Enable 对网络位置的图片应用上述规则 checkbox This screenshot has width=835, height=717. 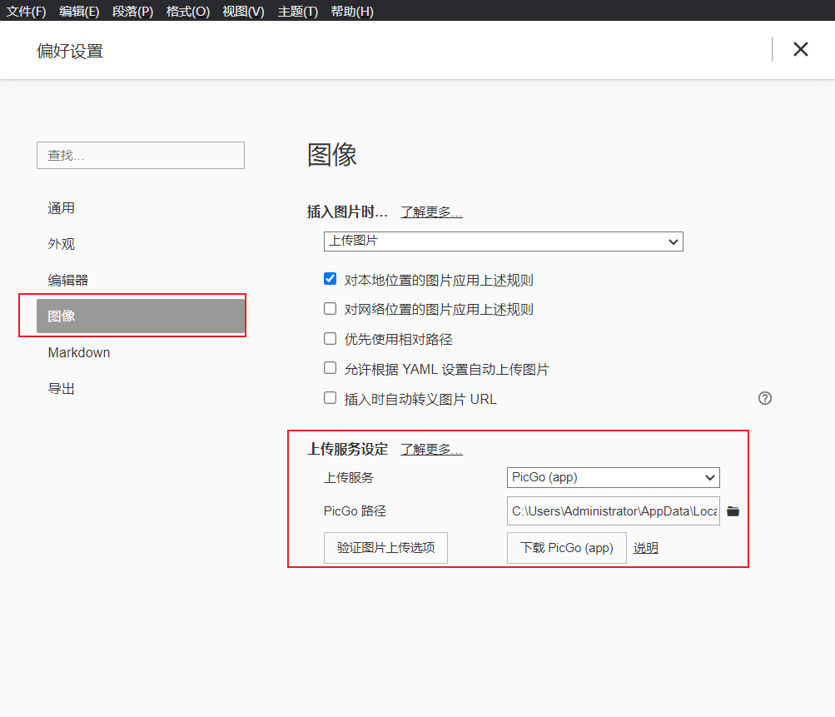331,309
